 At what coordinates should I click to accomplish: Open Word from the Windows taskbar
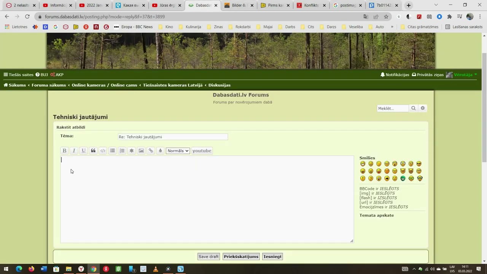point(43,269)
